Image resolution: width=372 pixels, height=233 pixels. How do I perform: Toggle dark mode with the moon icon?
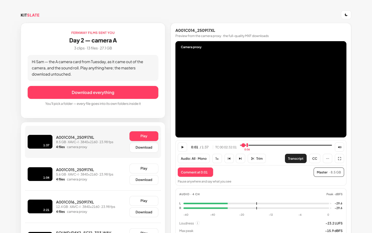click(x=346, y=15)
